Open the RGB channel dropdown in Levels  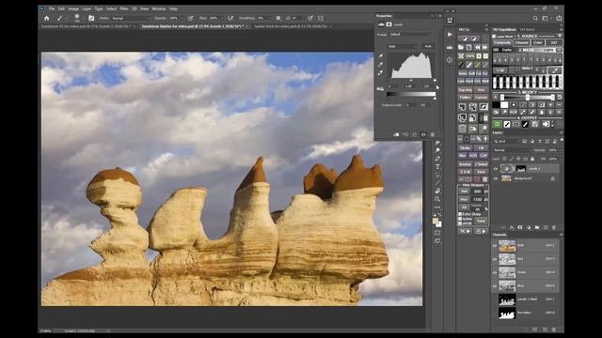click(403, 46)
